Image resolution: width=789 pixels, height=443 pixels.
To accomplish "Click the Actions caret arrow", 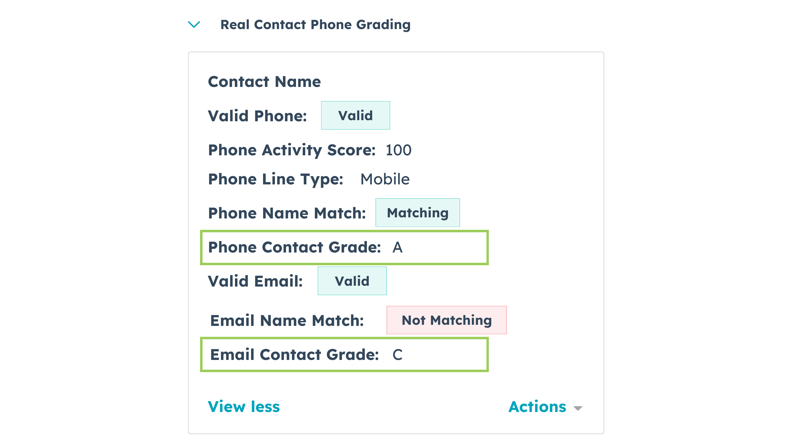I will coord(578,408).
